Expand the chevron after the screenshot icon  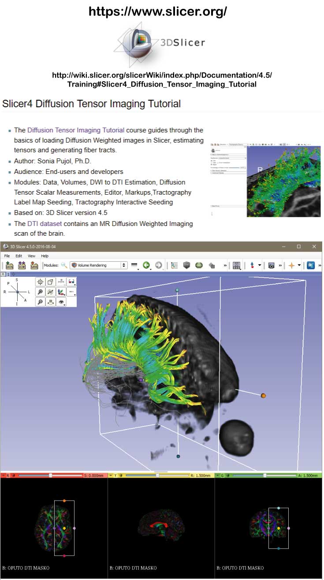[x=280, y=266]
